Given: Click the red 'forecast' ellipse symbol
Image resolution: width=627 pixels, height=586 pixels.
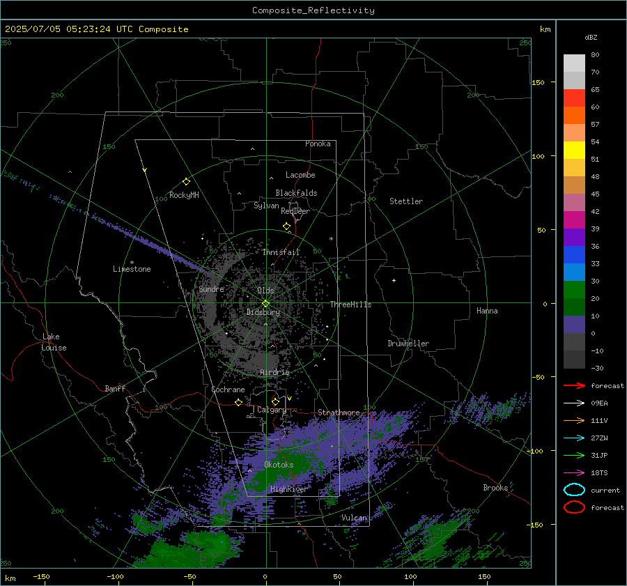Looking at the screenshot, I should 574,507.
